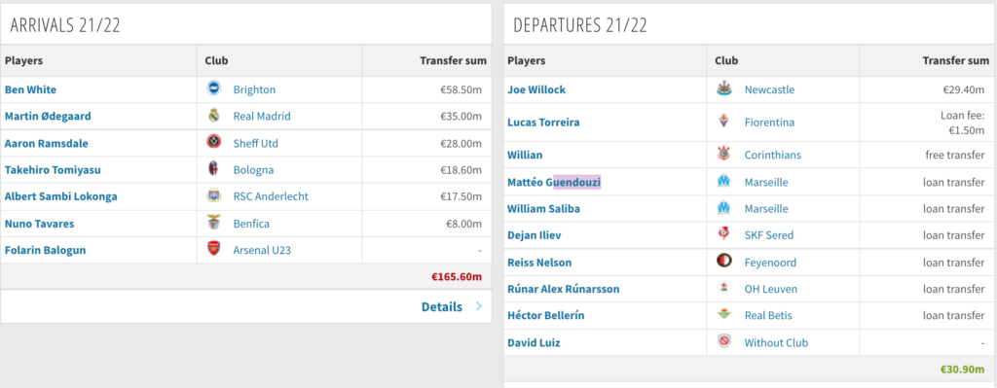Click the Newcastle club crest icon
The width and height of the screenshot is (997, 388).
(723, 89)
